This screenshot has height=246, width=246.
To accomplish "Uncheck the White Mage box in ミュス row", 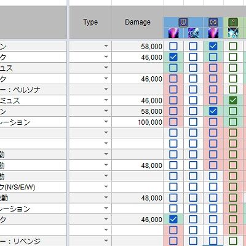I will [233, 100].
